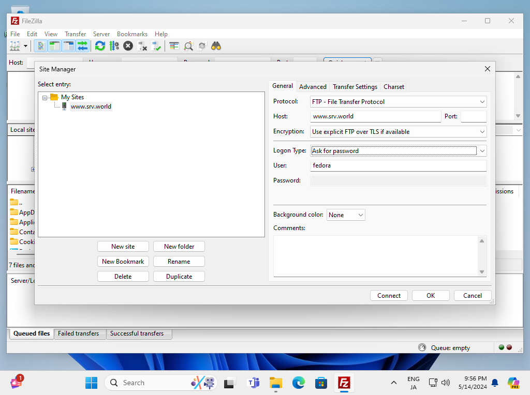Image resolution: width=530 pixels, height=395 pixels.
Task: Open the Logon Type dropdown
Action: point(398,150)
